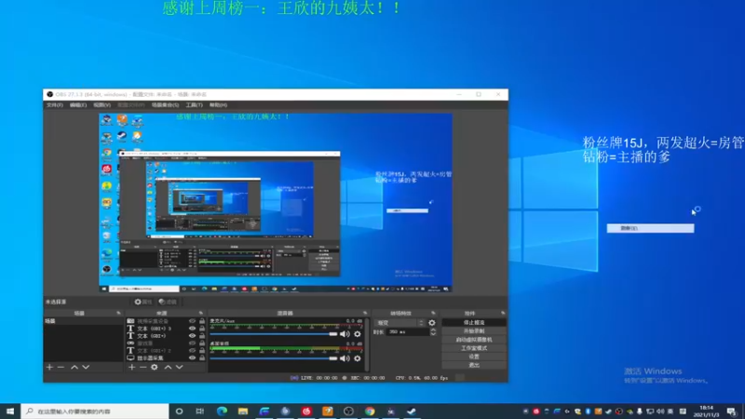The height and width of the screenshot is (419, 745).
Task: Hide the 文本 (GDI+) 3 source
Action: (192, 329)
